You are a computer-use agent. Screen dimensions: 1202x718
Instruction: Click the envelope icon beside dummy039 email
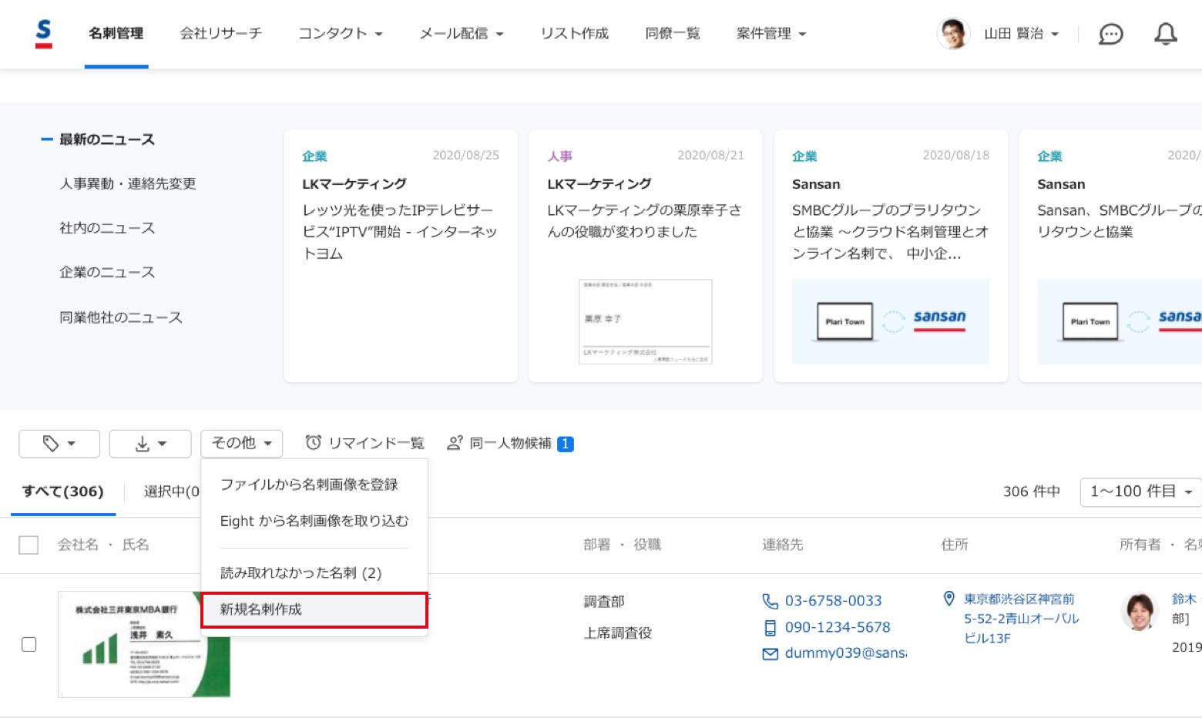[x=770, y=653]
